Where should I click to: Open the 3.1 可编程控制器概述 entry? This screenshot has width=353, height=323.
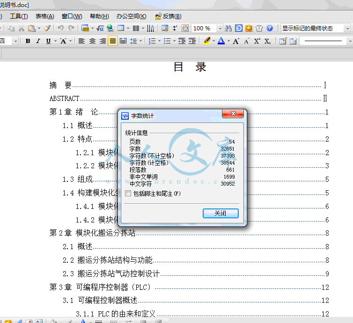(196, 300)
